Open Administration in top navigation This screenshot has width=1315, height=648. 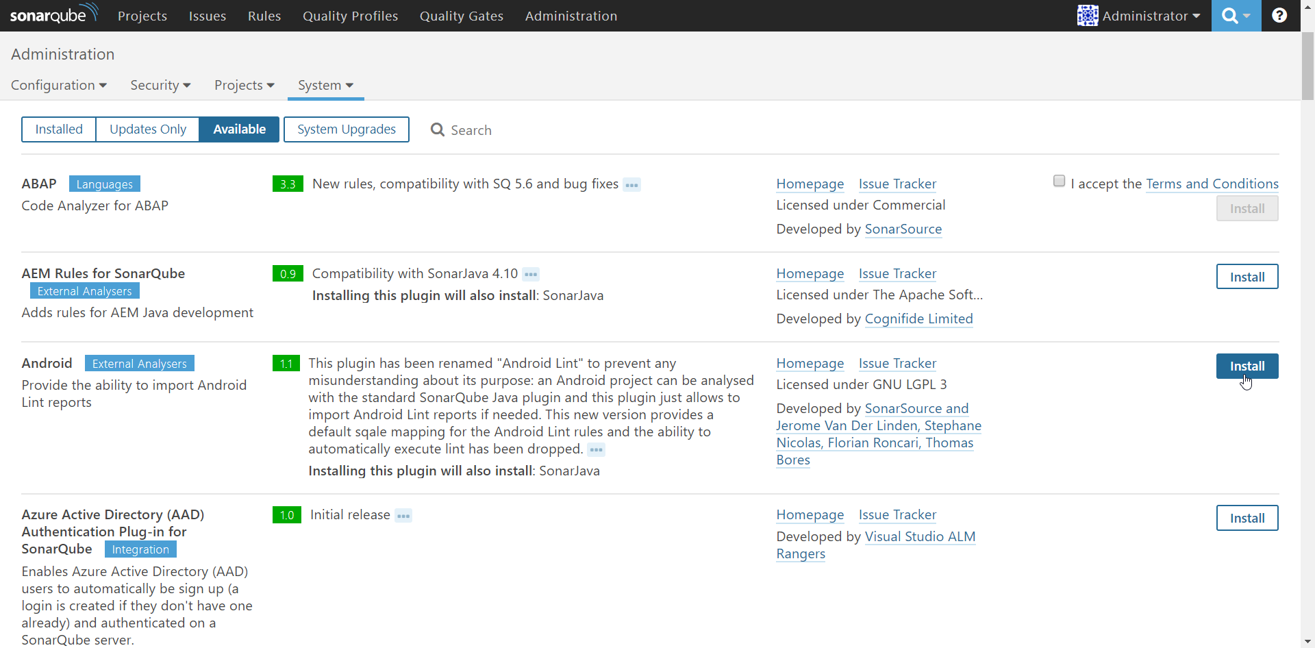[571, 16]
